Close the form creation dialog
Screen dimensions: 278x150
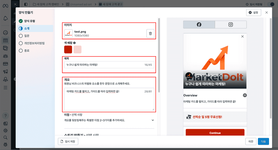pos(267,13)
